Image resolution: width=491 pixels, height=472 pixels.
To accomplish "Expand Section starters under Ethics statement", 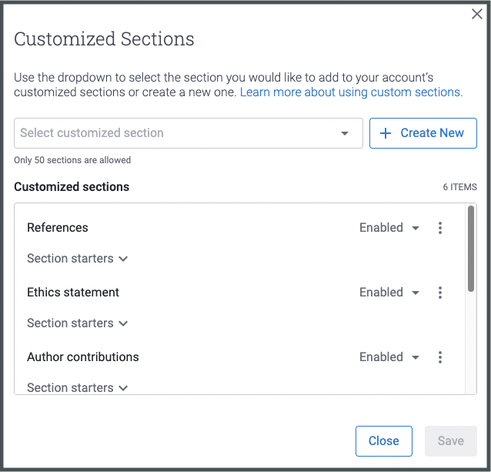I will [x=77, y=323].
